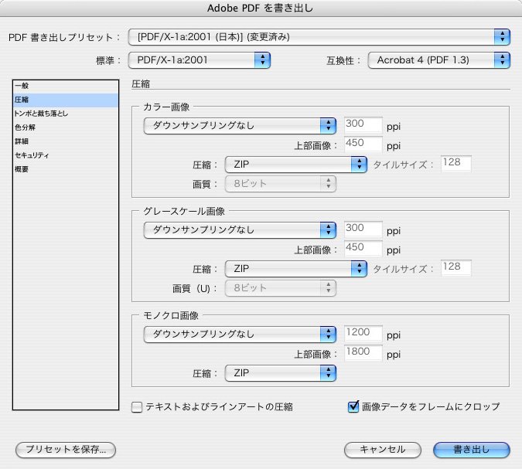Image resolution: width=522 pixels, height=469 pixels.
Task: Open カラー画像 画質 8ビット dropdown
Action: click(280, 184)
